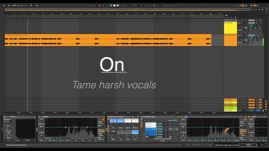
Task: Select the orange vocals track header
Action: tap(230, 40)
